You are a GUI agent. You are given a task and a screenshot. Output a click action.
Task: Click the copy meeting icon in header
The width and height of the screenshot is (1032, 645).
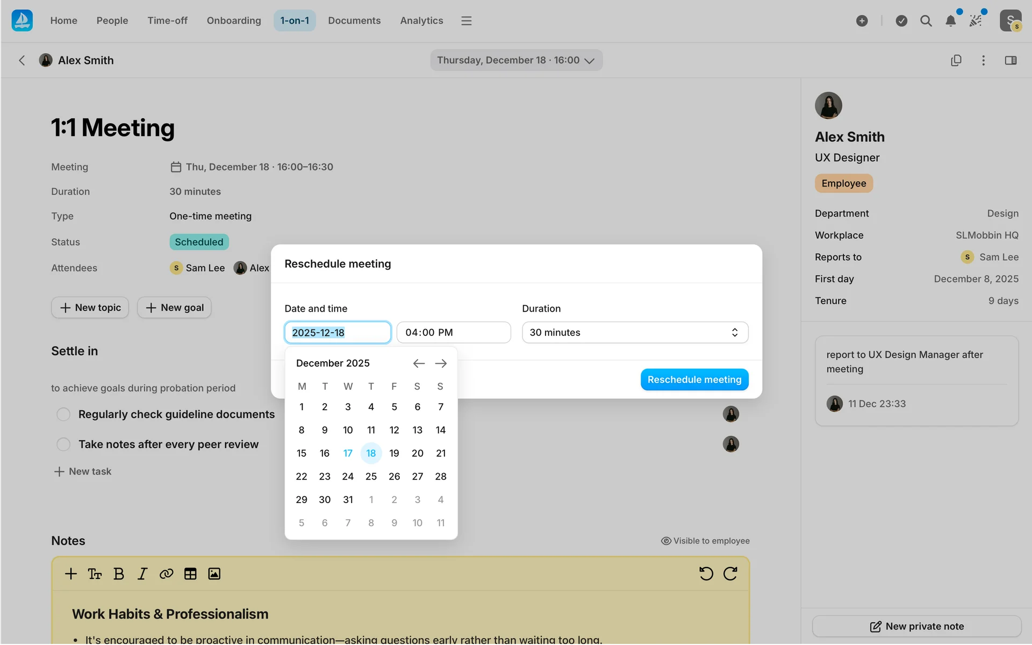(956, 60)
